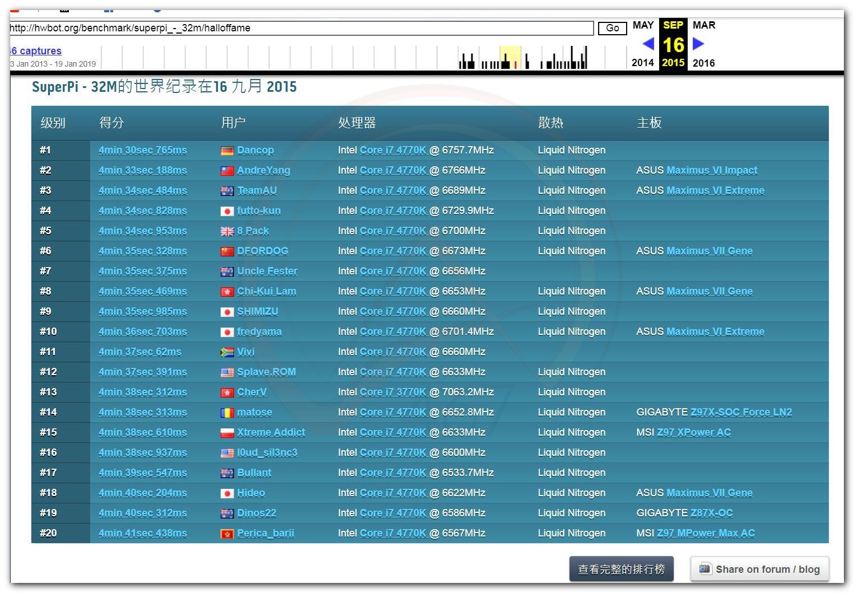The height and width of the screenshot is (593, 854).
Task: Click the Japan flag beside fredyama
Action: click(227, 332)
